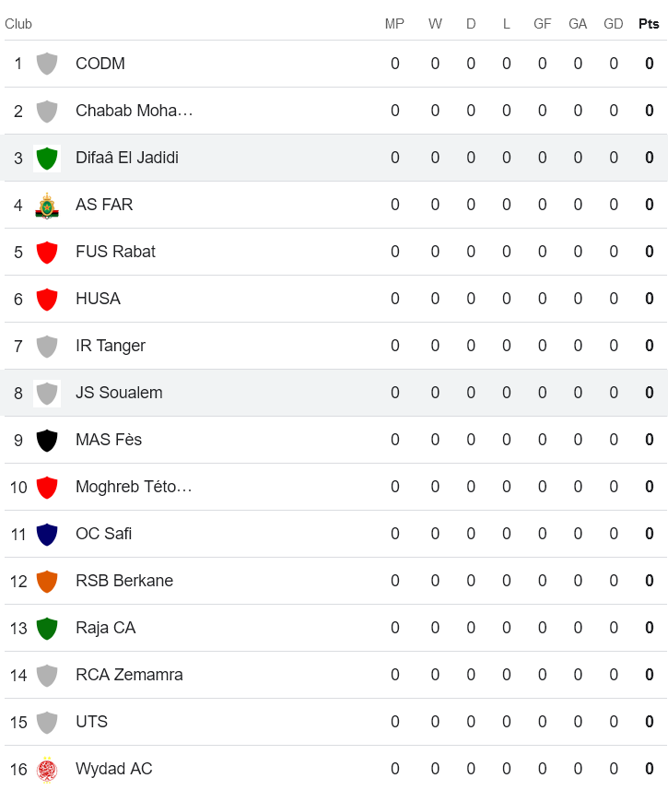668x790 pixels.
Task: Click the Club column header
Action: [18, 24]
